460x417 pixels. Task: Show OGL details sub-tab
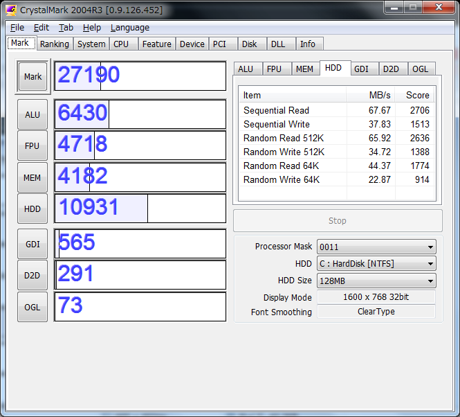coord(421,69)
